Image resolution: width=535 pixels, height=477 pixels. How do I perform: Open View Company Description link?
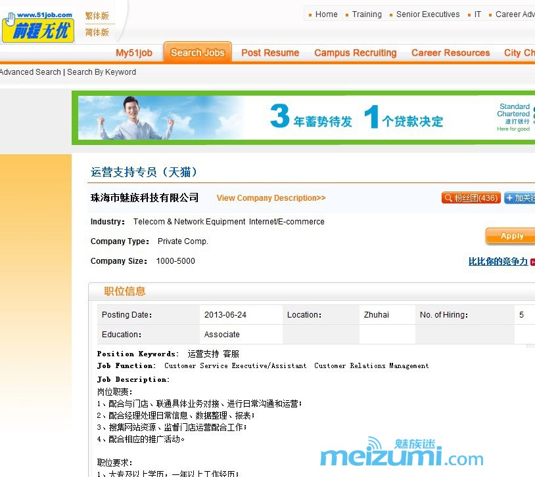pos(271,198)
